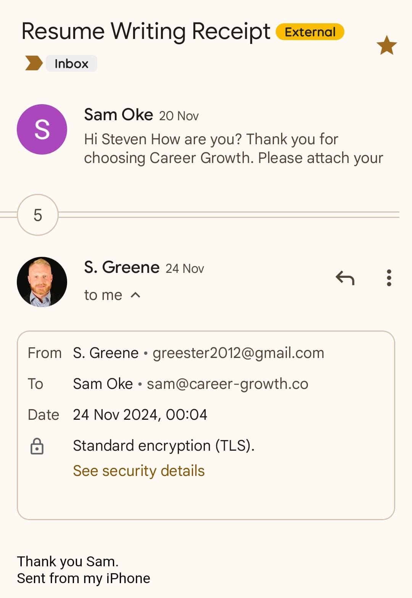Open Sam Oke's purple avatar
The image size is (412, 598).
[x=42, y=129]
